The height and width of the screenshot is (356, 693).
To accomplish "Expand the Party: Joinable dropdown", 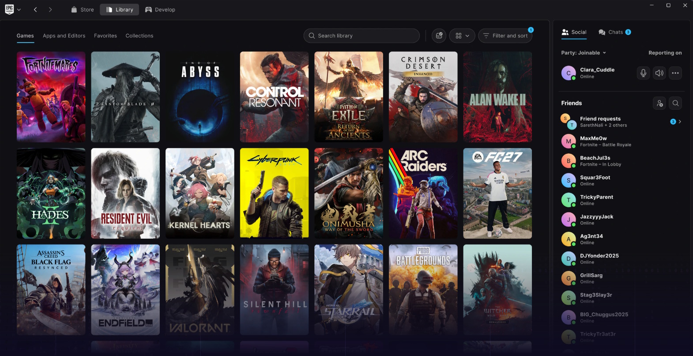I will coord(584,53).
